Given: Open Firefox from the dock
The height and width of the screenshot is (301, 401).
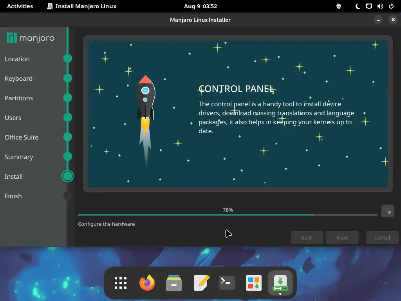Looking at the screenshot, I should [147, 283].
